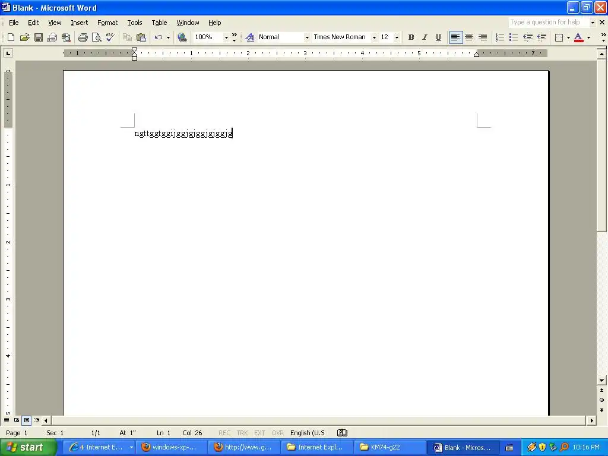Screen dimensions: 608x456
Task: Switch to KM74-g22 folder taskbar button
Action: coord(391,447)
